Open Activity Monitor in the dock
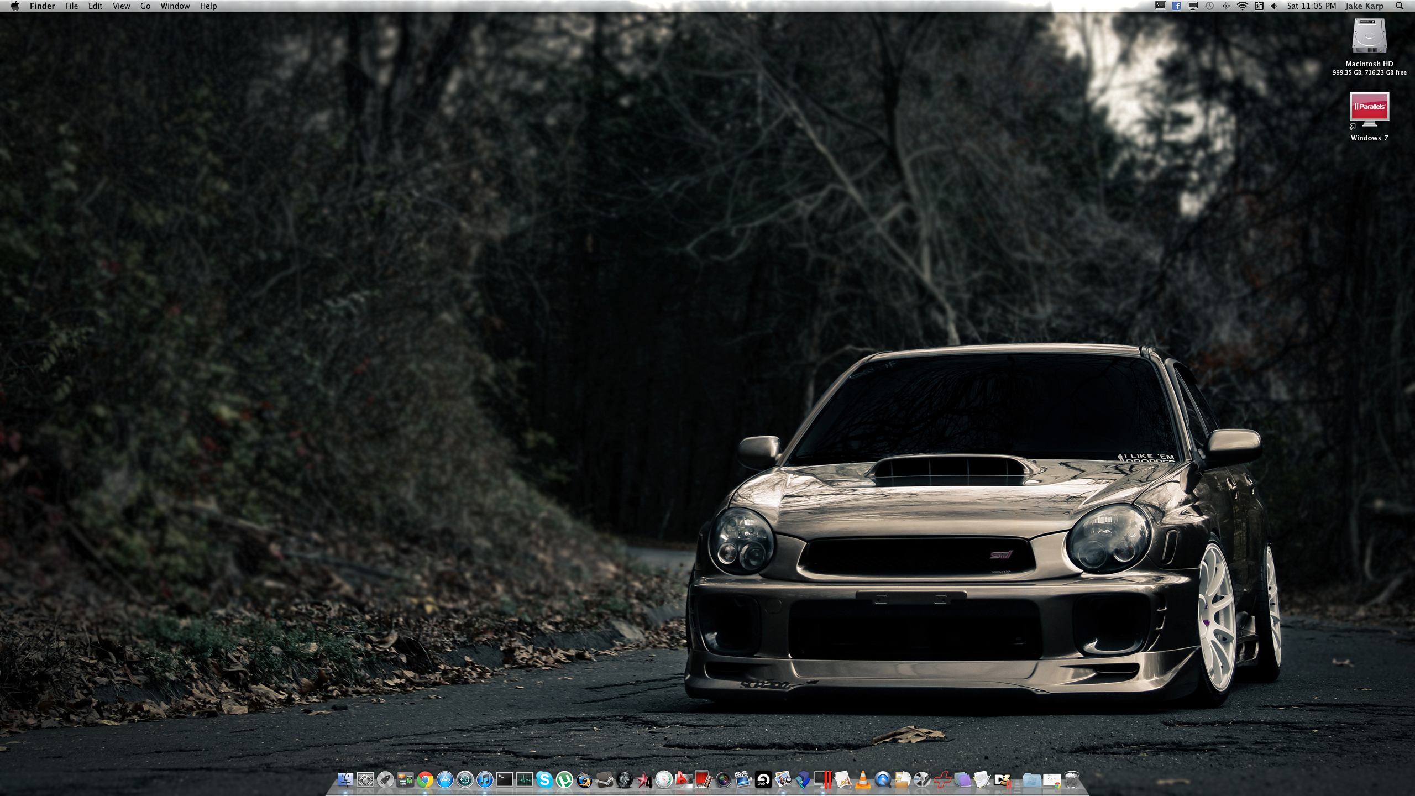Screen dimensions: 1415x796 (x=525, y=780)
